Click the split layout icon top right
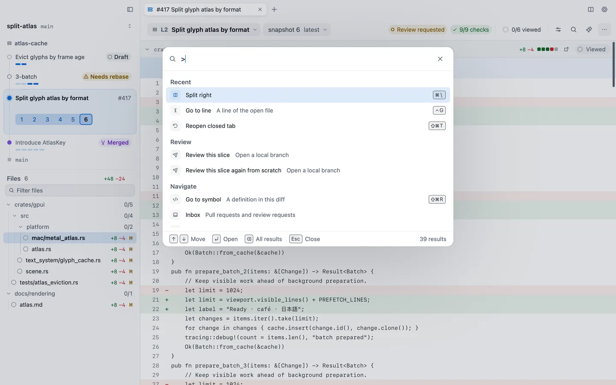The width and height of the screenshot is (616, 385). tap(591, 9)
